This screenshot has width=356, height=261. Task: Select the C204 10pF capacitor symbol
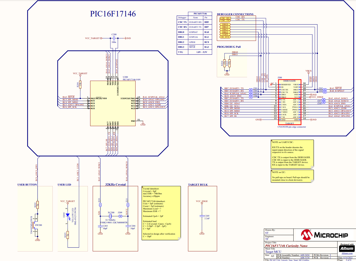(x=128, y=226)
